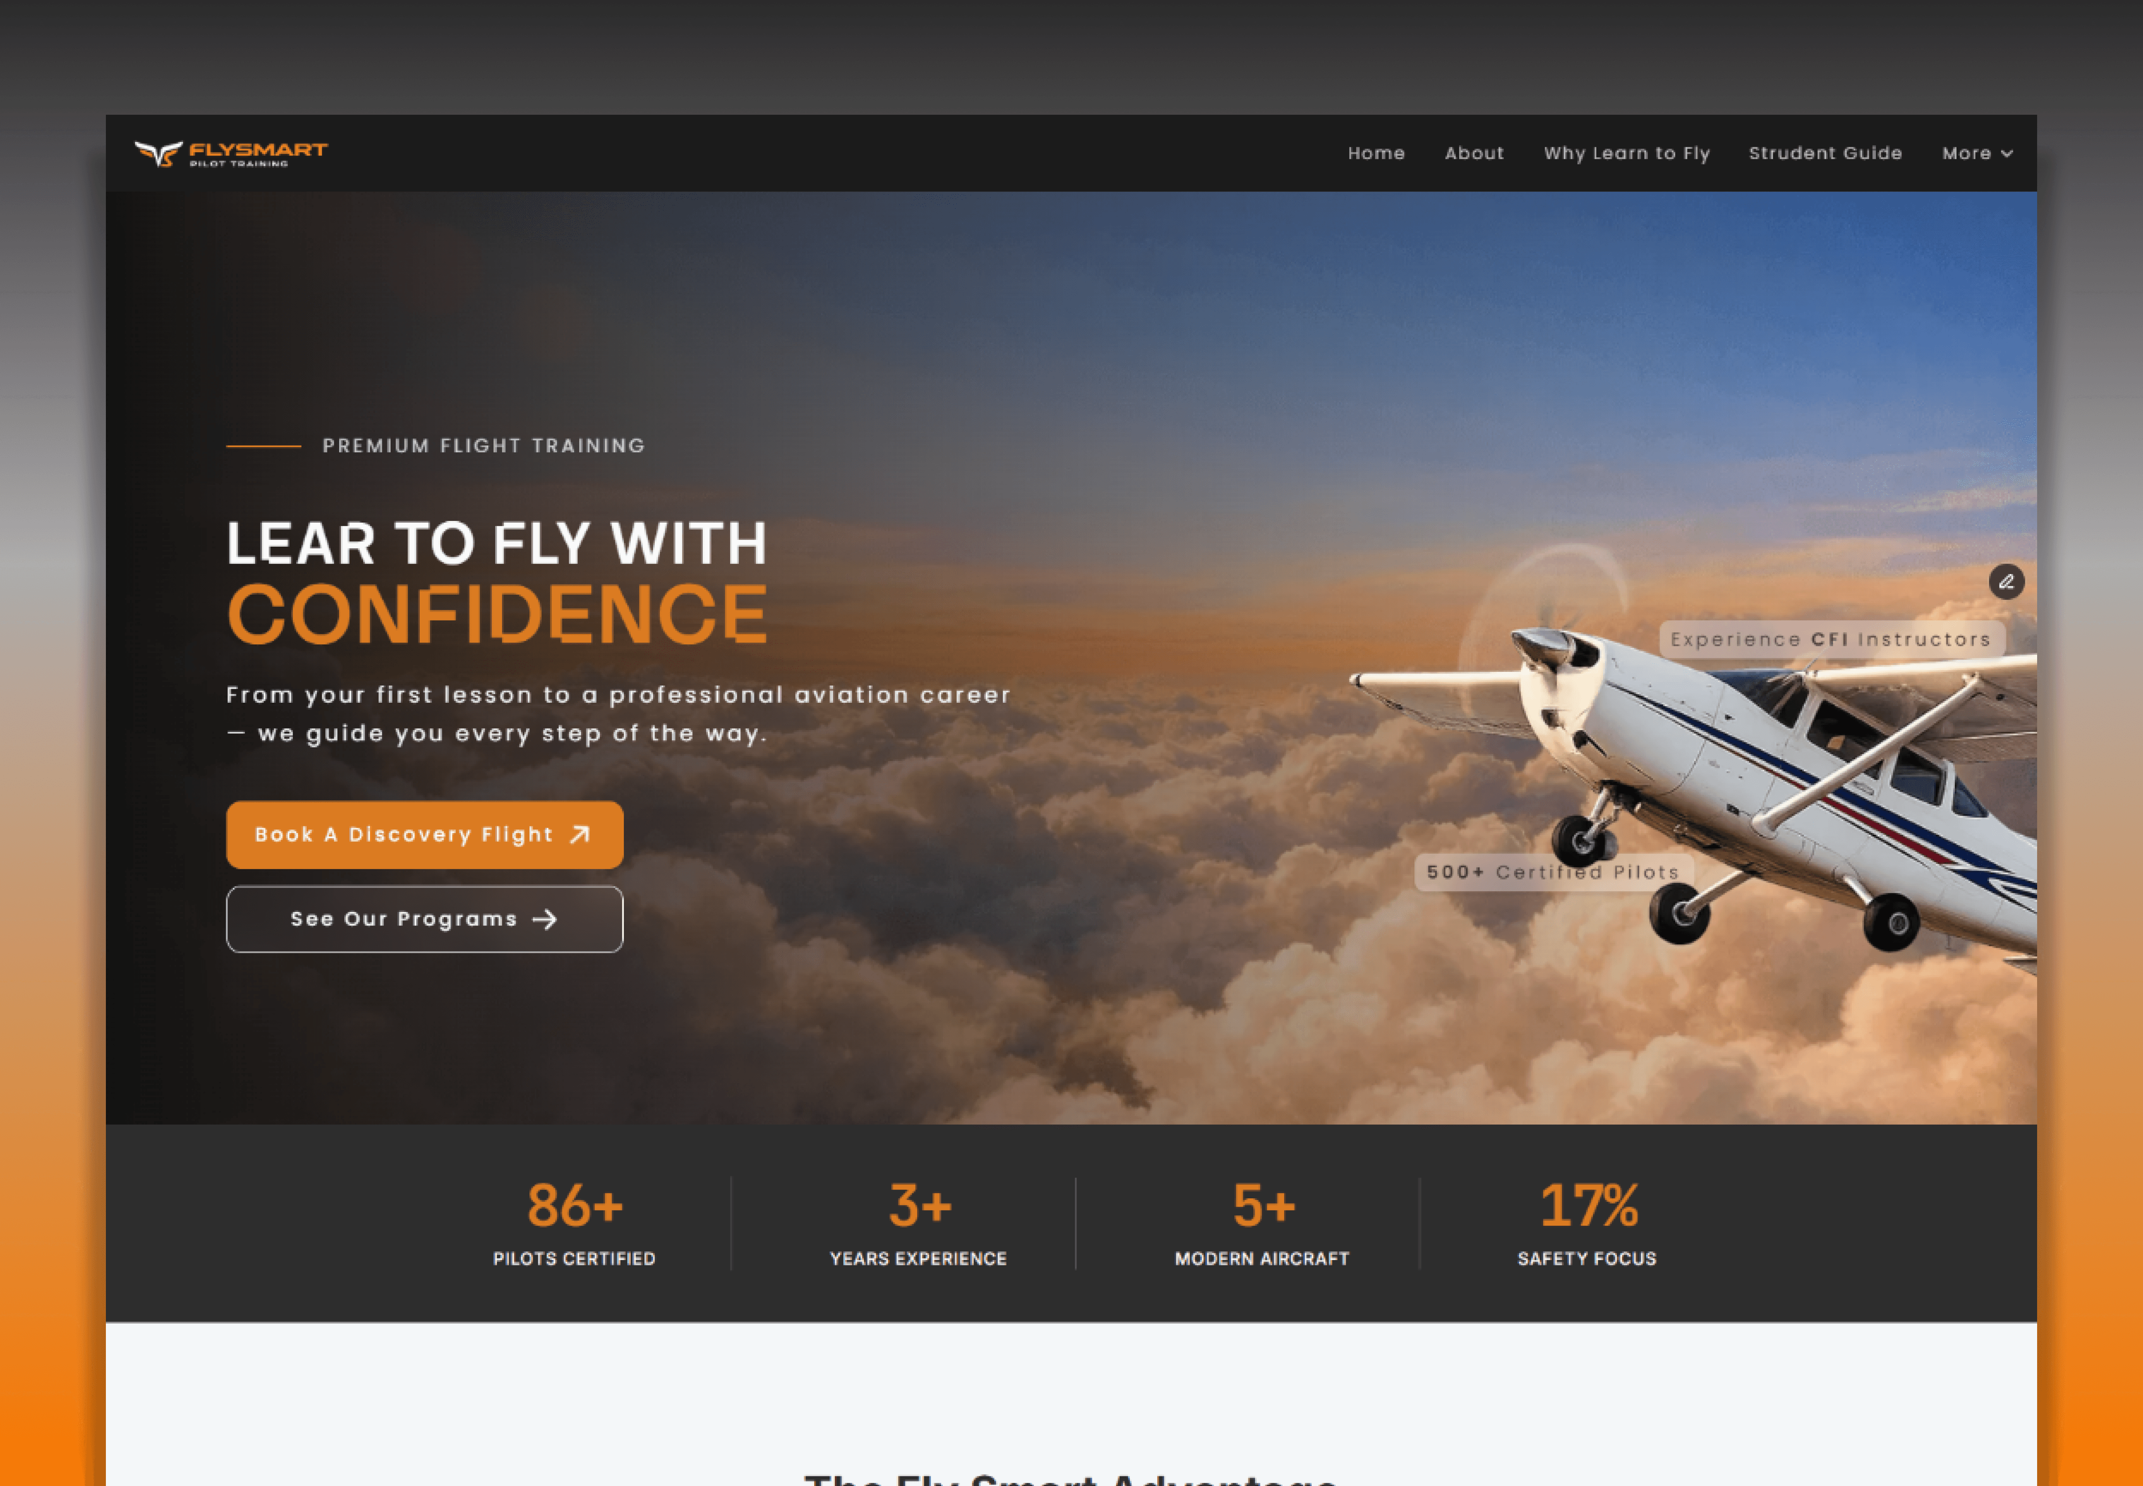Click the diagonal arrow on Book A Discovery Flight

pos(580,834)
